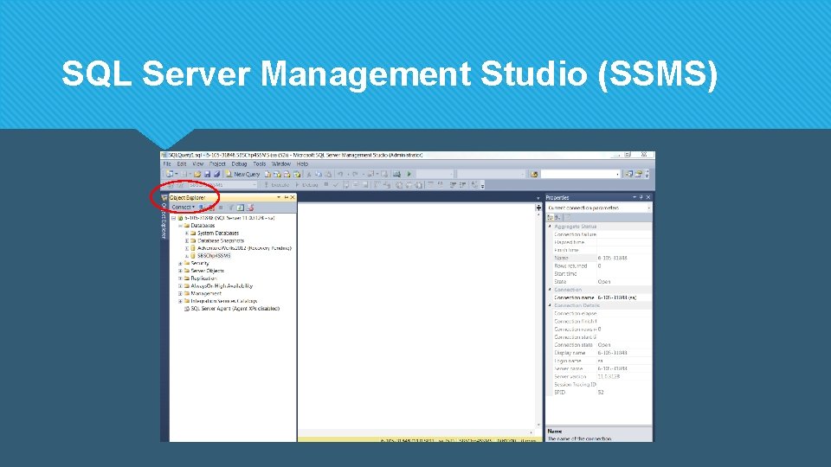This screenshot has width=831, height=467.
Task: Click the Alphabetical sort icon in Properties
Action: tap(557, 218)
